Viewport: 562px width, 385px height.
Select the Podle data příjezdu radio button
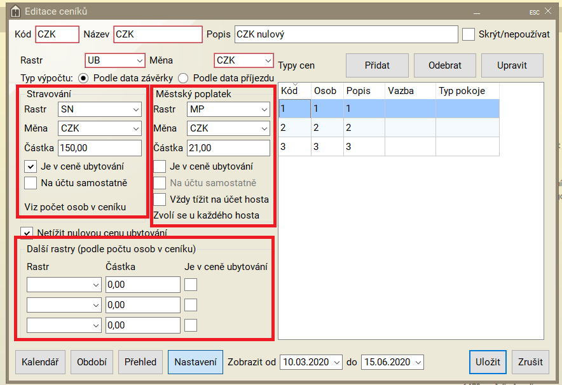184,78
